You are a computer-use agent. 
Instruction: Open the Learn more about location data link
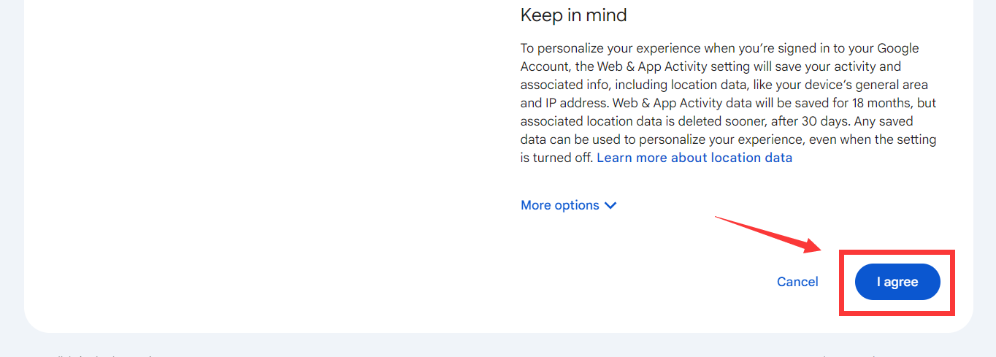coord(694,158)
